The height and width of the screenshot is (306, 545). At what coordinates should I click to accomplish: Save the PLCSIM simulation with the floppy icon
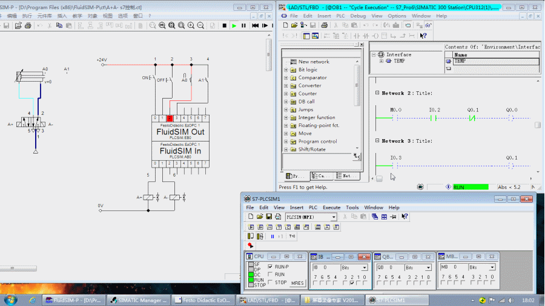click(269, 217)
